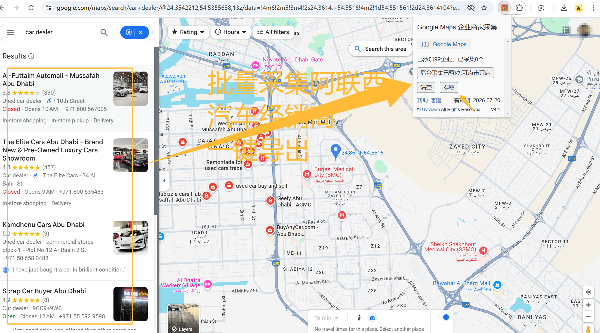
Task: Zoom out on the map with minus
Action: pos(588,316)
